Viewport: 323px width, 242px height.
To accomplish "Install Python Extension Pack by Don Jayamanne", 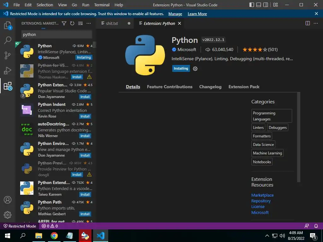I will [85, 97].
